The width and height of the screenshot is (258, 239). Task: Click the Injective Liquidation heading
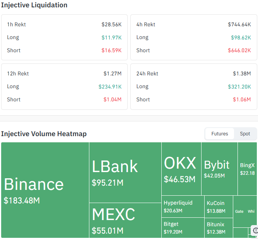[x=34, y=5]
